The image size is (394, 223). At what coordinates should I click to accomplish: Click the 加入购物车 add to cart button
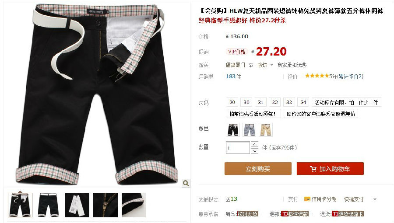[x=330, y=169]
